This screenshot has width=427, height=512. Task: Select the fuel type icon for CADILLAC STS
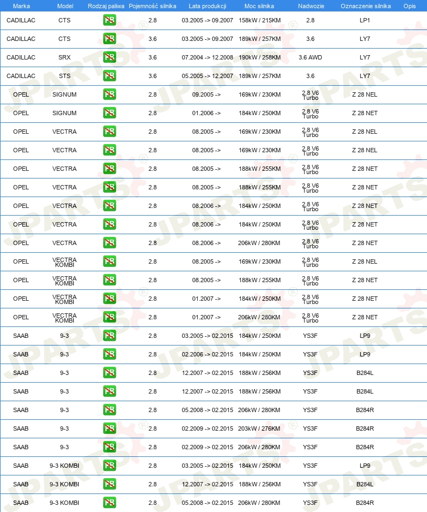(109, 76)
